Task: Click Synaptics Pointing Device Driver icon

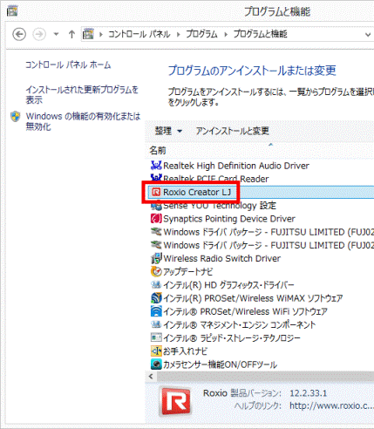Action: [156, 218]
